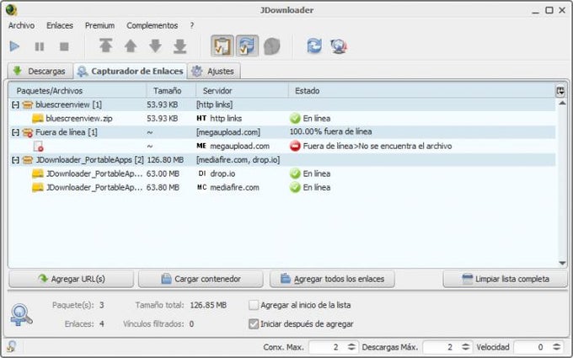Click the Descargas Máx. value field
Screen dimensions: 573x358
(x=441, y=347)
